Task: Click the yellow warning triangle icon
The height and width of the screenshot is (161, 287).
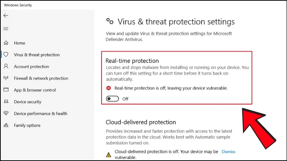Action: click(x=109, y=155)
